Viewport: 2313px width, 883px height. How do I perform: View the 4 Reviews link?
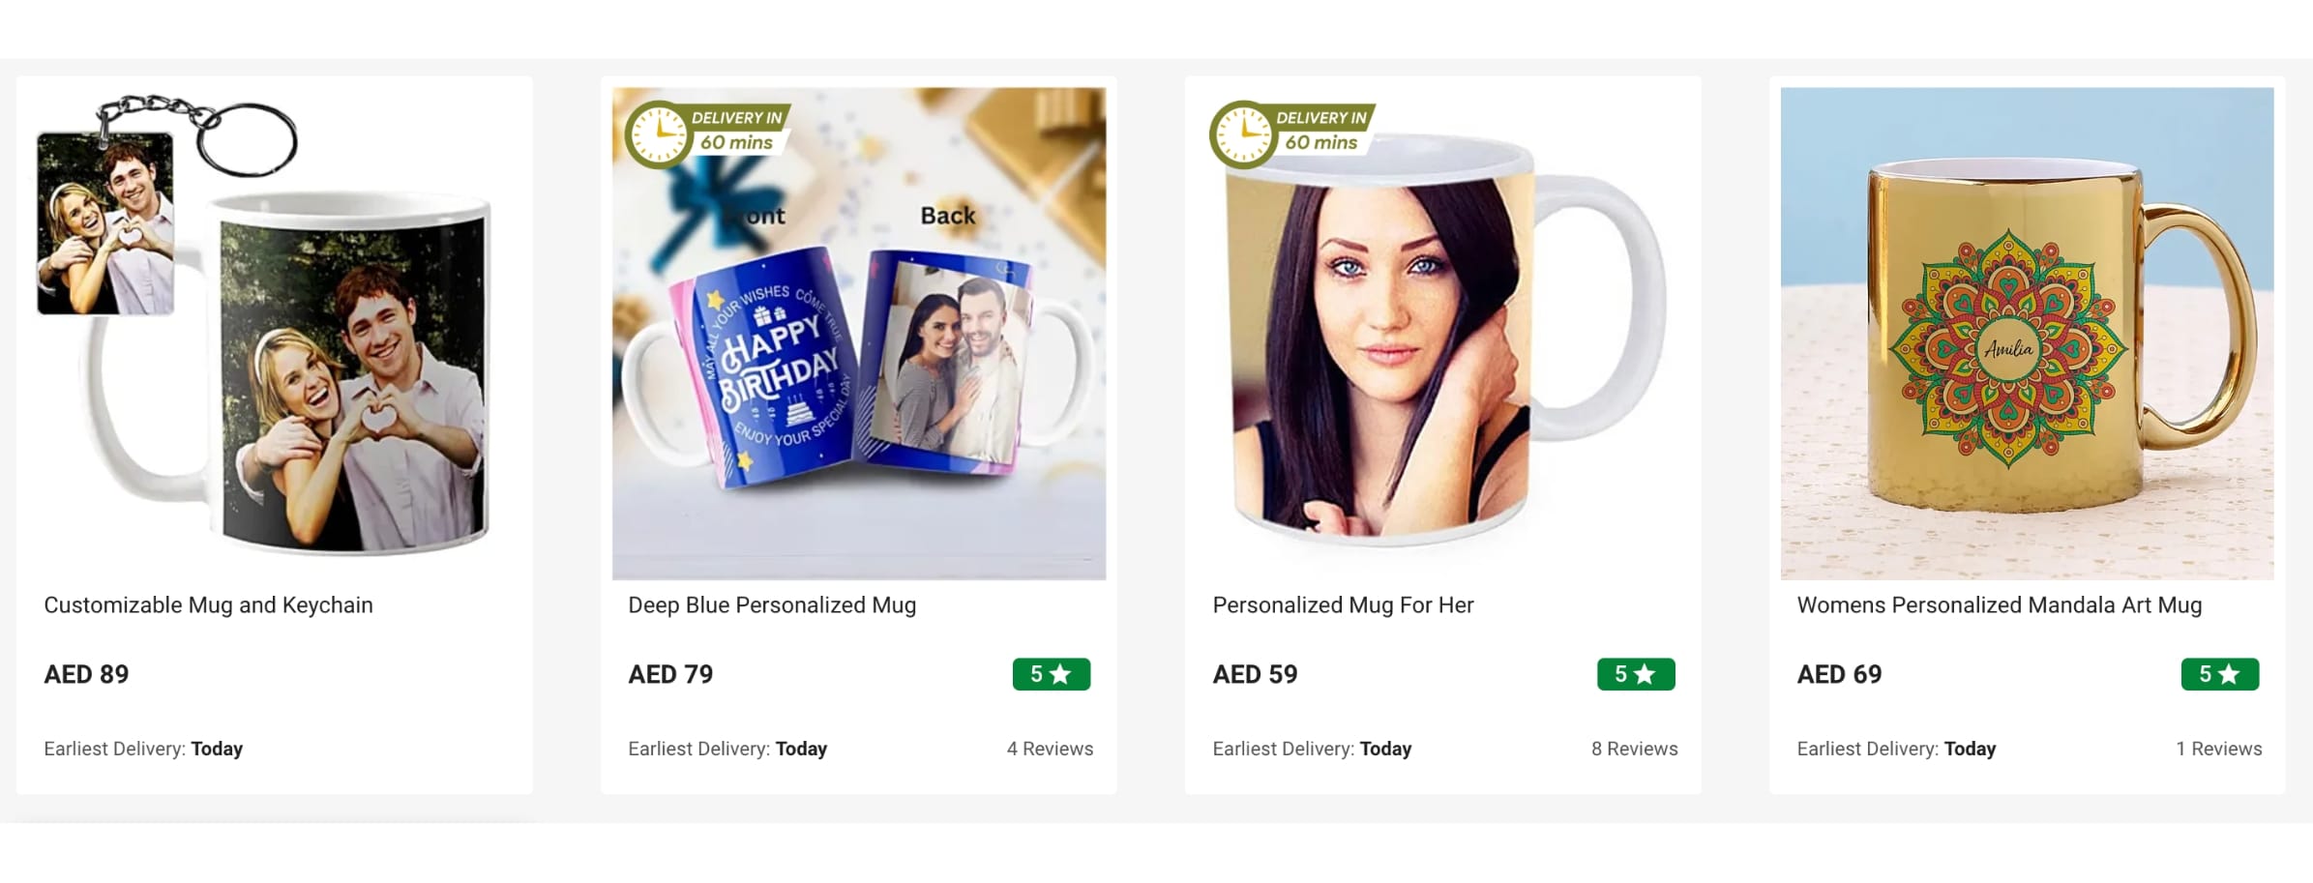(x=1050, y=749)
